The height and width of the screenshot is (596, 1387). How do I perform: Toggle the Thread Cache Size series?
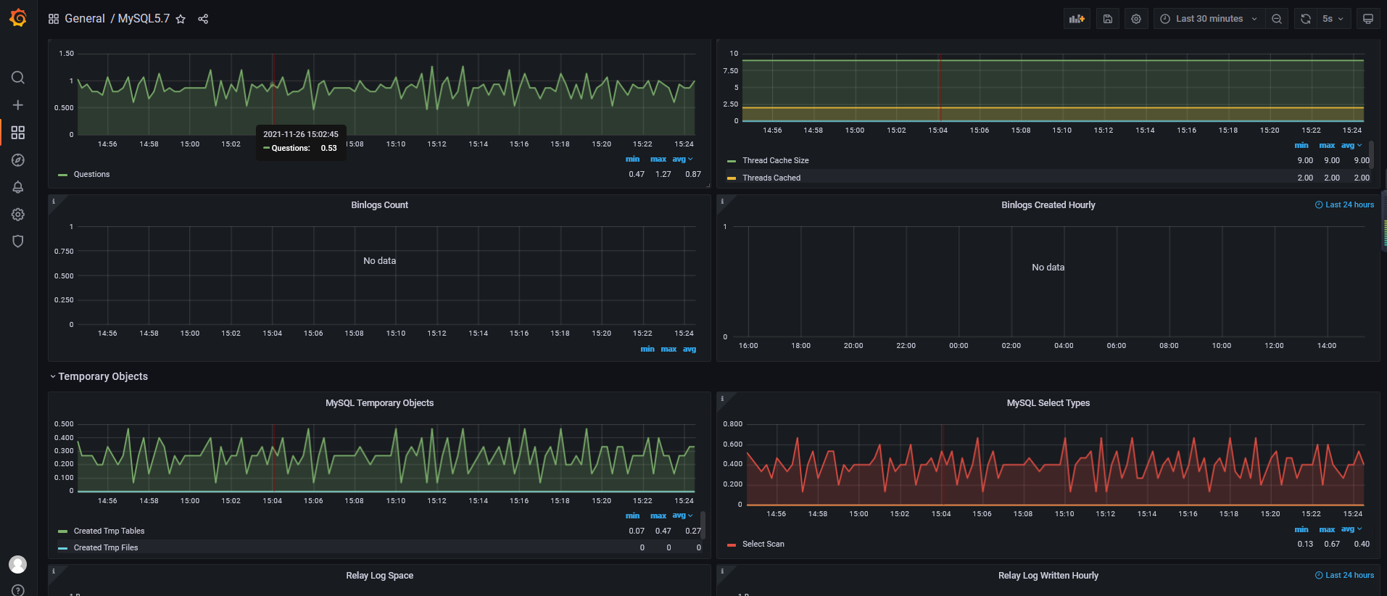(775, 160)
